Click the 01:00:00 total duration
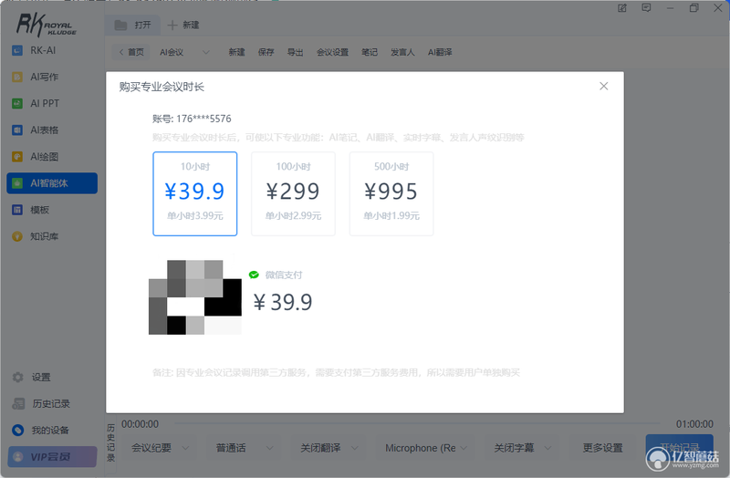This screenshot has width=730, height=478. 694,424
